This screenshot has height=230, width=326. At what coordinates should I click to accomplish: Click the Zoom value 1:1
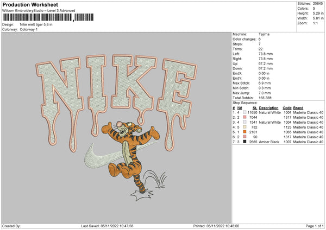coord(315,23)
